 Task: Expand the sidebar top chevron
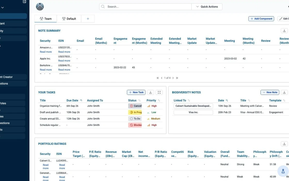tap(3, 7)
